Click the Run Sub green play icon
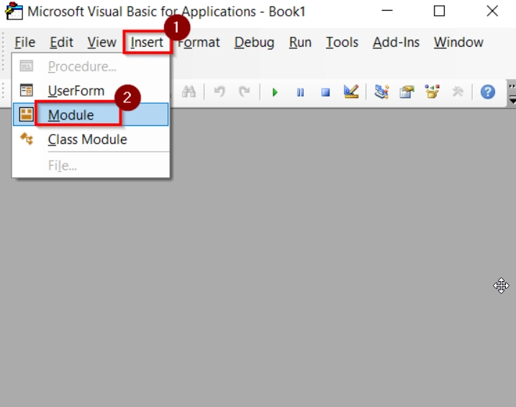 pos(275,92)
